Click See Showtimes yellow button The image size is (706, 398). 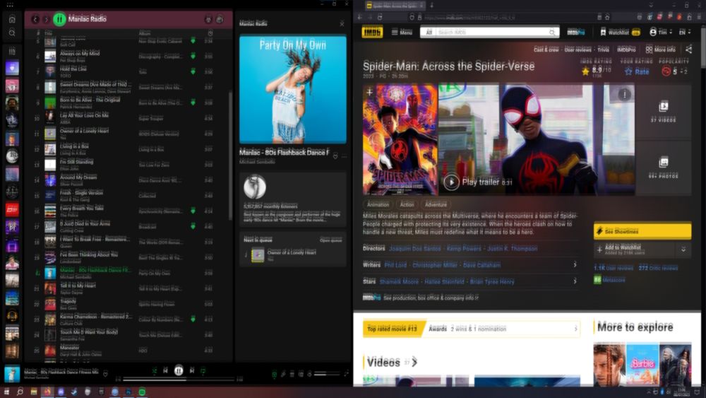click(x=642, y=230)
